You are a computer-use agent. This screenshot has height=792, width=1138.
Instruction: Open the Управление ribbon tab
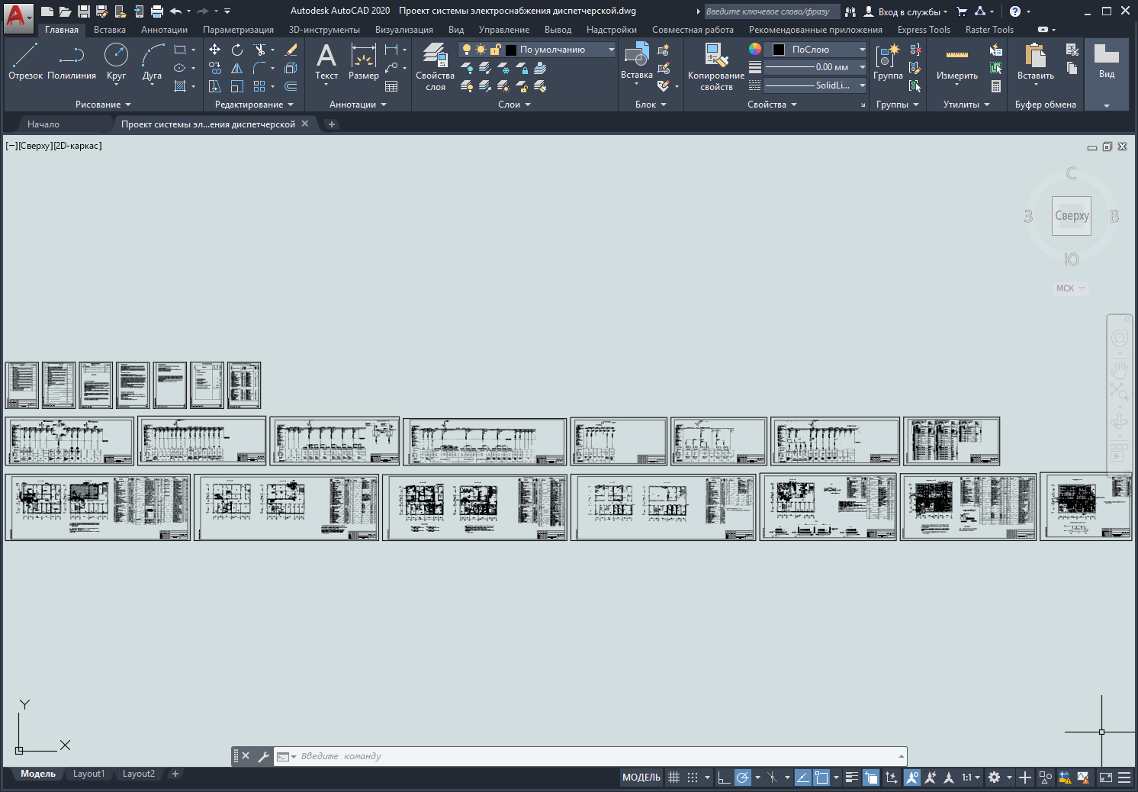(504, 30)
